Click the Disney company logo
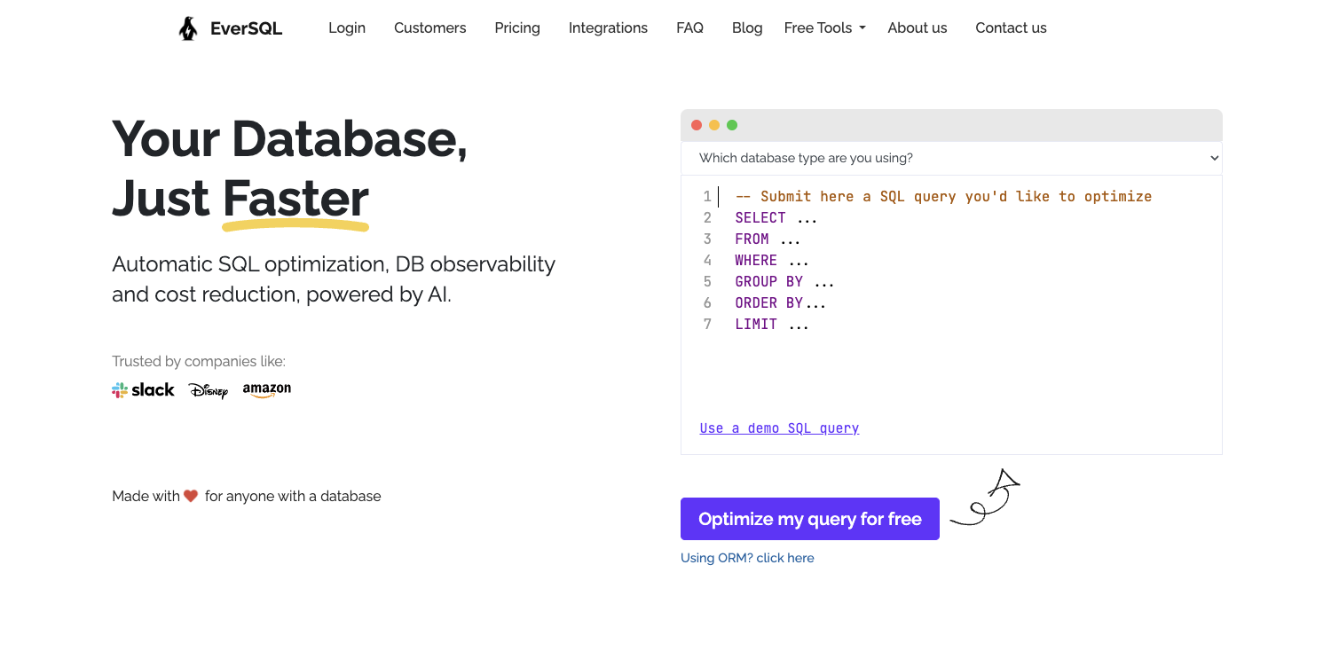The height and width of the screenshot is (659, 1339). point(208,390)
